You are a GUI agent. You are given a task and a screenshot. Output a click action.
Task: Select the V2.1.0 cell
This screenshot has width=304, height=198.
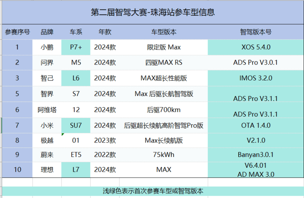[256, 141]
